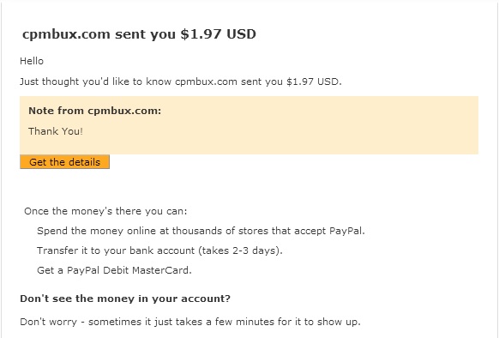
Task: Click 'Get a PayPal Debit MasterCard' item
Action: tap(114, 270)
